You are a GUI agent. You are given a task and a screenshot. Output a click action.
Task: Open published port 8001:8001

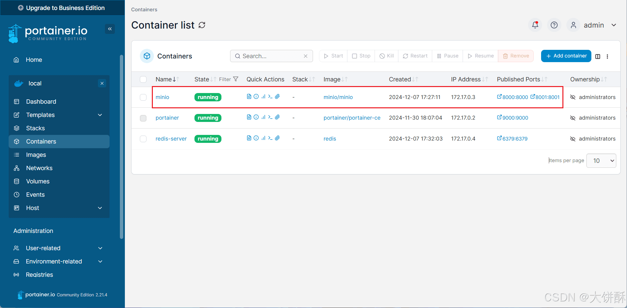545,97
